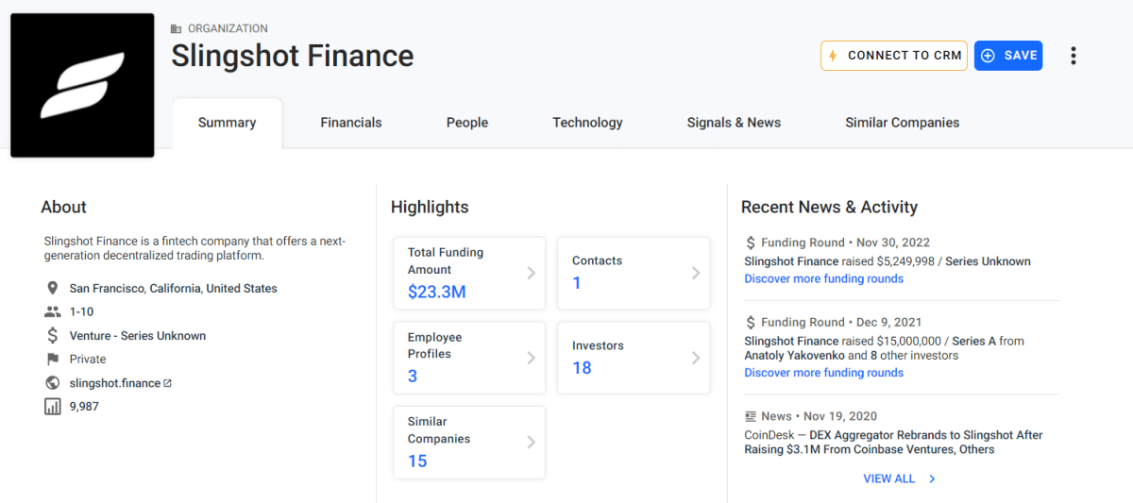Screen dimensions: 1133x503
Task: Click the dollar icon on the Nov 30, 2022 funding round
Action: pyautogui.click(x=751, y=243)
